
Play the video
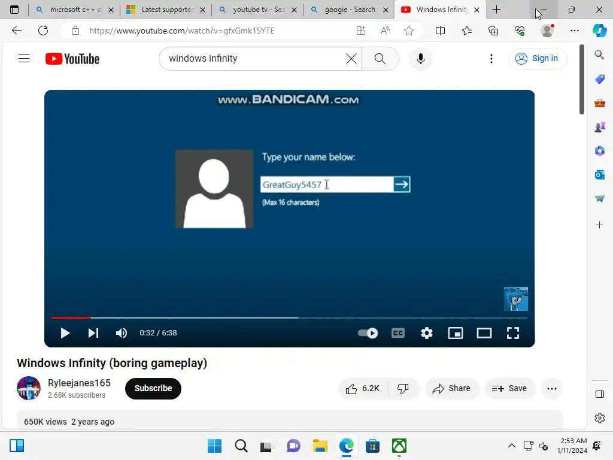click(65, 333)
